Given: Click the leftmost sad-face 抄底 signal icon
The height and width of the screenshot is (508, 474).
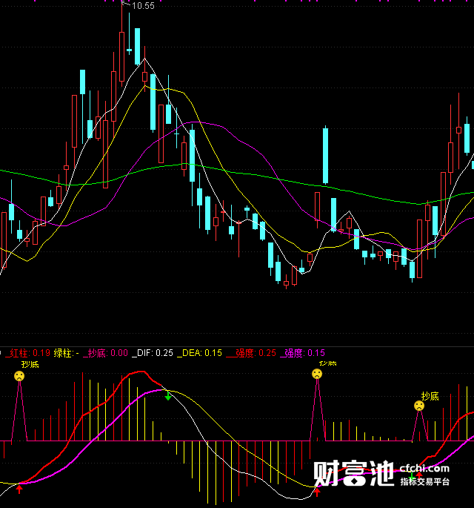Looking at the screenshot, I should (x=19, y=376).
